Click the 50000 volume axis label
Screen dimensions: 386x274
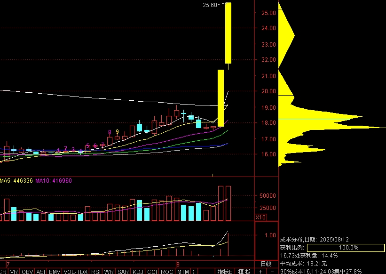(x=268, y=196)
